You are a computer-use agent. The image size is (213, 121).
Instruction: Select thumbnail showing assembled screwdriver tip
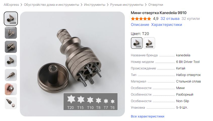11,75
